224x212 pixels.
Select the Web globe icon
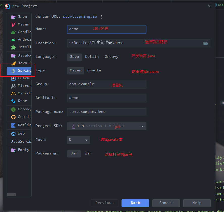click(13, 134)
